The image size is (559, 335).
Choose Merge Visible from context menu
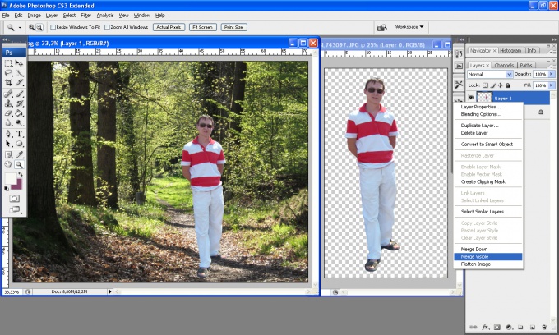click(x=488, y=257)
